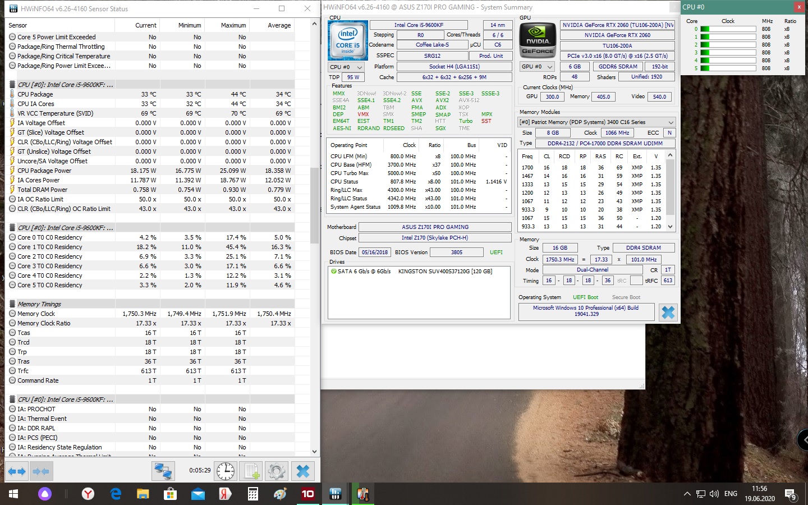Viewport: 808px width, 505px height.
Task: Click the Current column header
Action: [137, 25]
